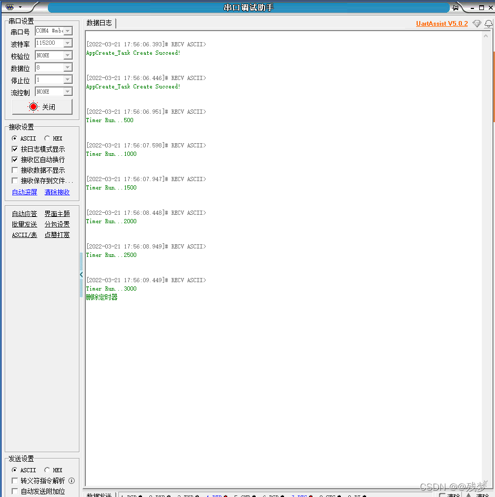Click the 'Timer Run...500' log line

click(x=110, y=120)
